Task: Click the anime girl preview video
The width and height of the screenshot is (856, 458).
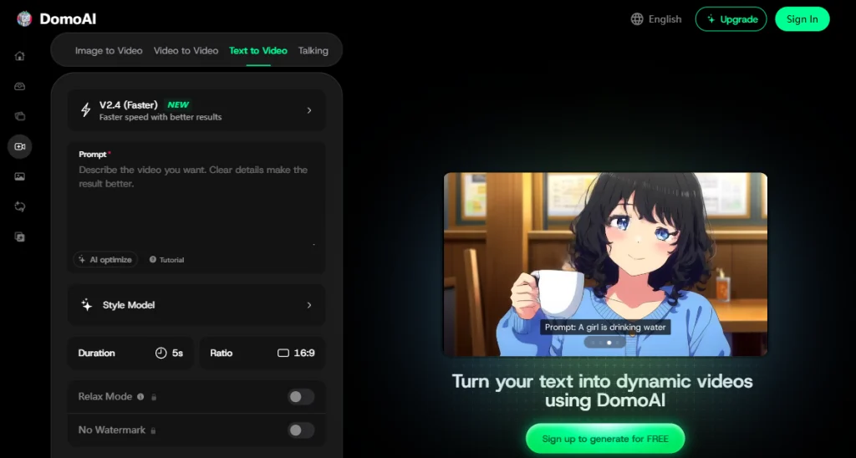Action: 605,264
